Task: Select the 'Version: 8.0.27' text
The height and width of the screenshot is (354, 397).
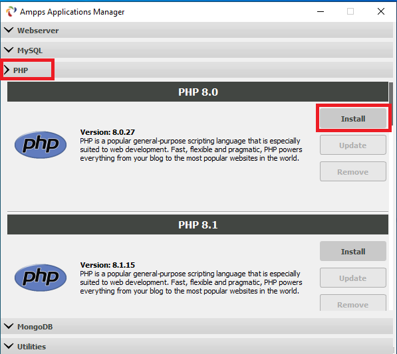Action: 108,132
